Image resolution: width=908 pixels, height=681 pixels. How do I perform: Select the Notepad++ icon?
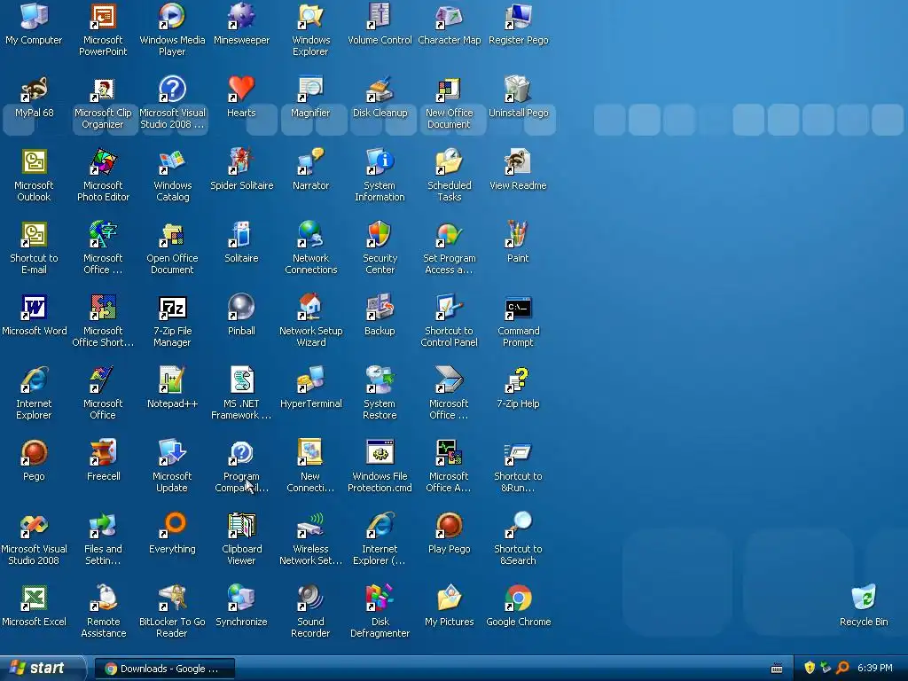(172, 380)
